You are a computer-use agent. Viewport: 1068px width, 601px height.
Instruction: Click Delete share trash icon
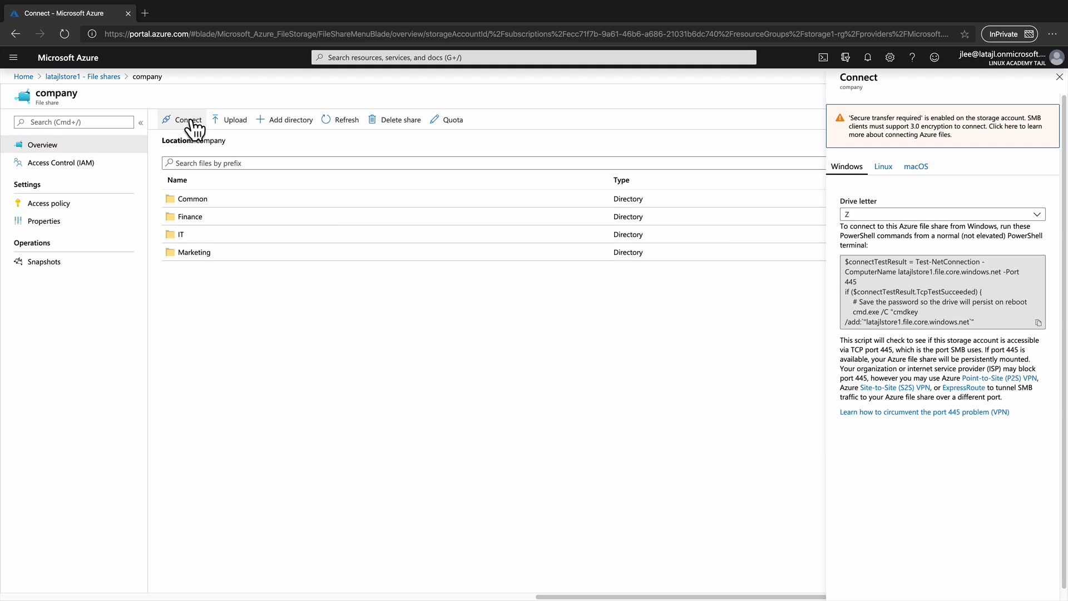[x=372, y=120]
